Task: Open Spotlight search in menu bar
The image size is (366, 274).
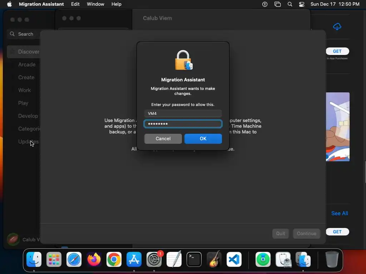Action: point(290,4)
